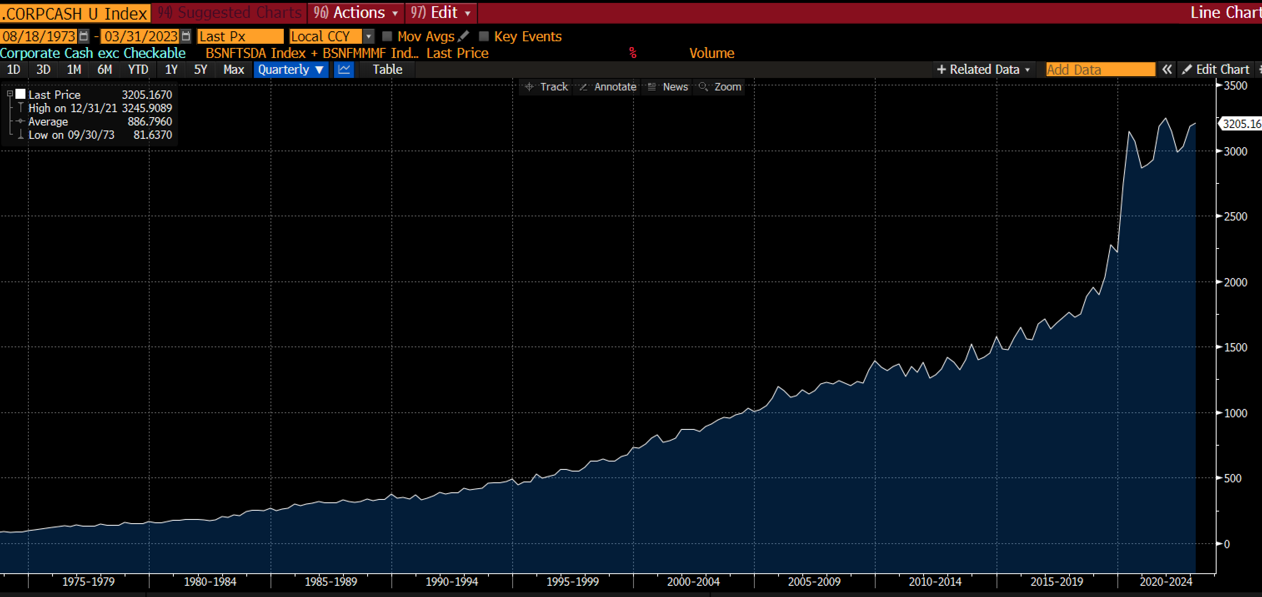The image size is (1262, 597).
Task: Click the white Last Price color swatch
Action: click(20, 94)
